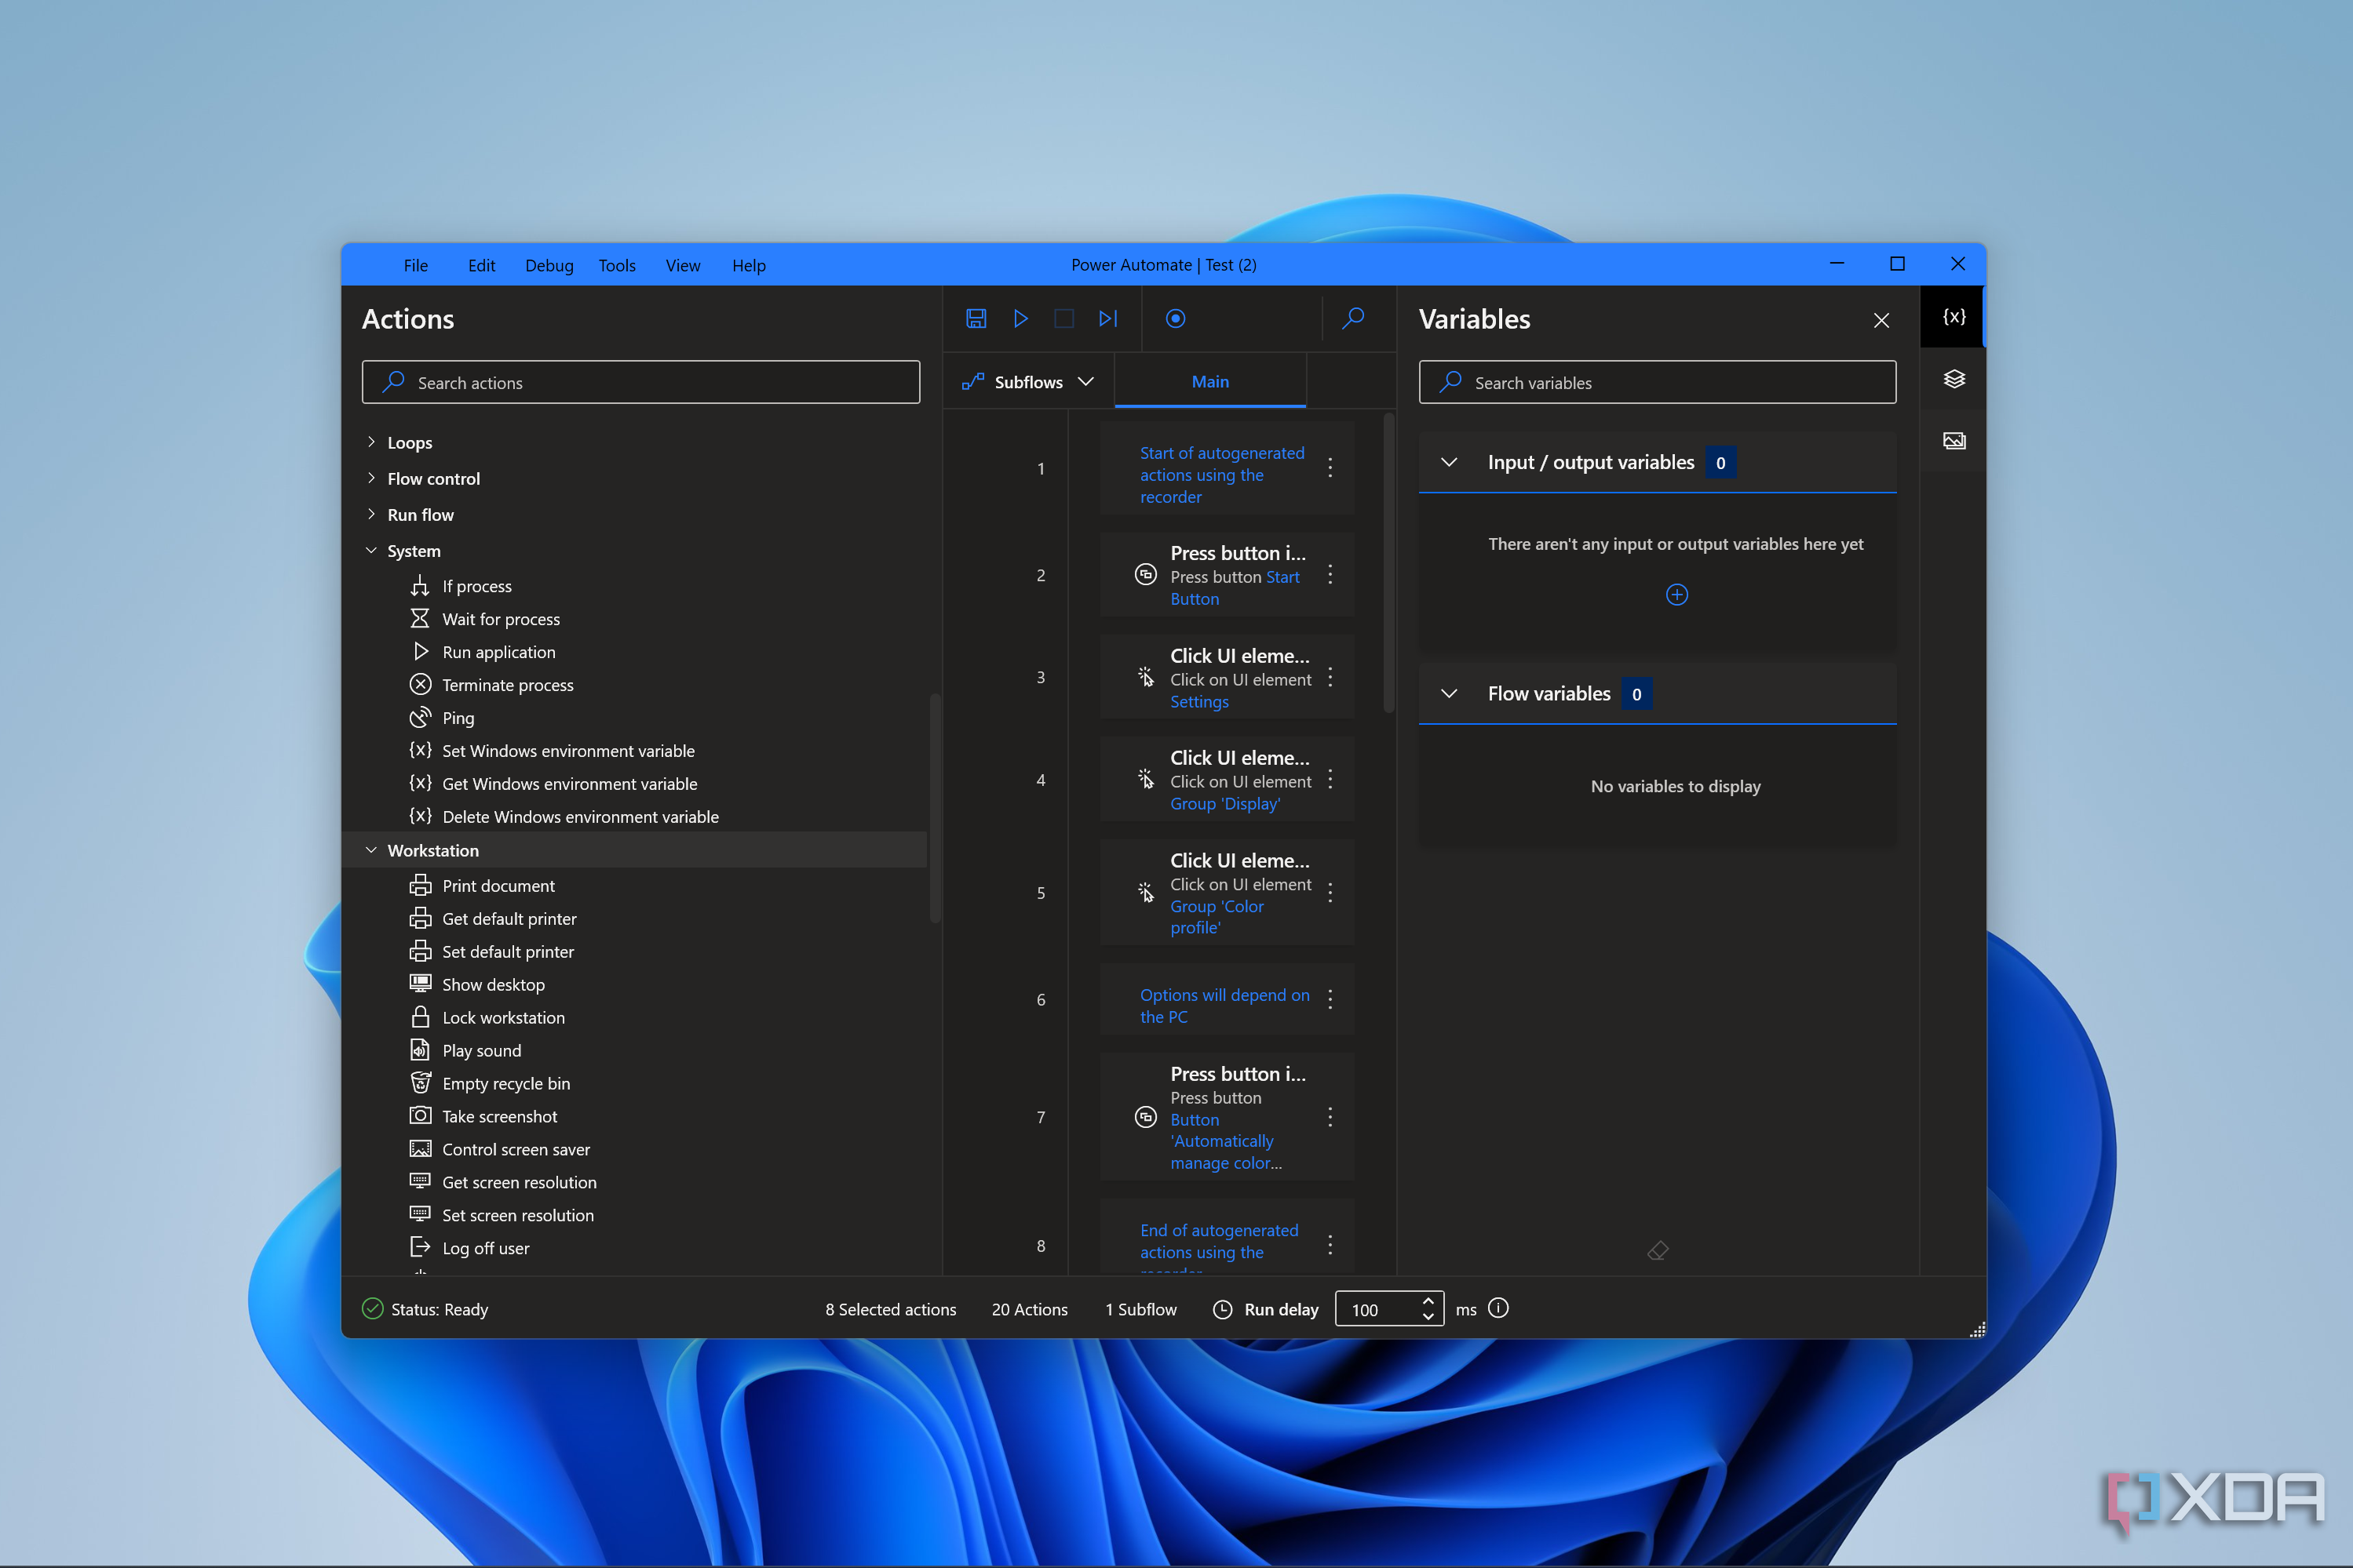Click the eraser icon in Variables pane
This screenshot has height=1568, width=2353.
coord(1658,1250)
